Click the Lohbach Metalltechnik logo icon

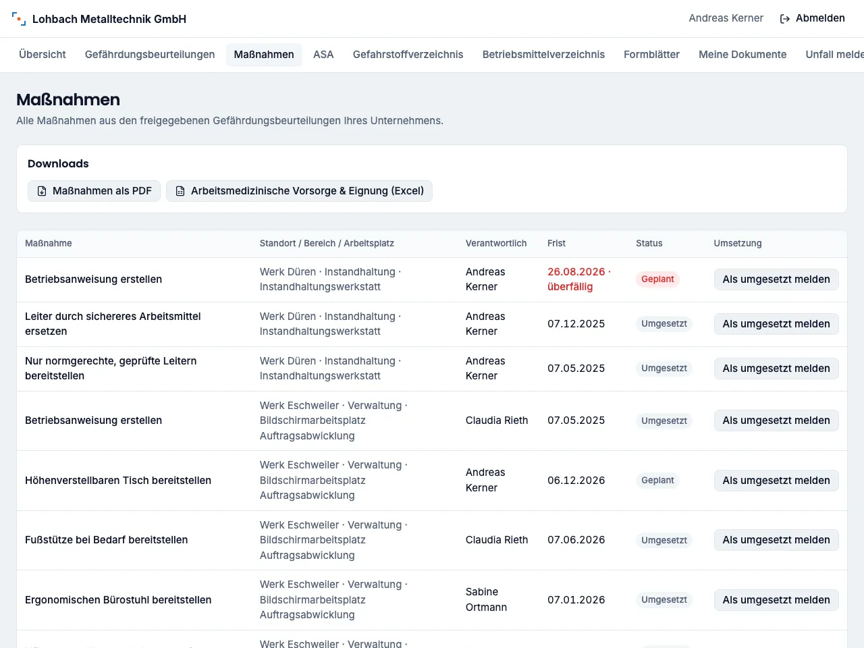(19, 19)
